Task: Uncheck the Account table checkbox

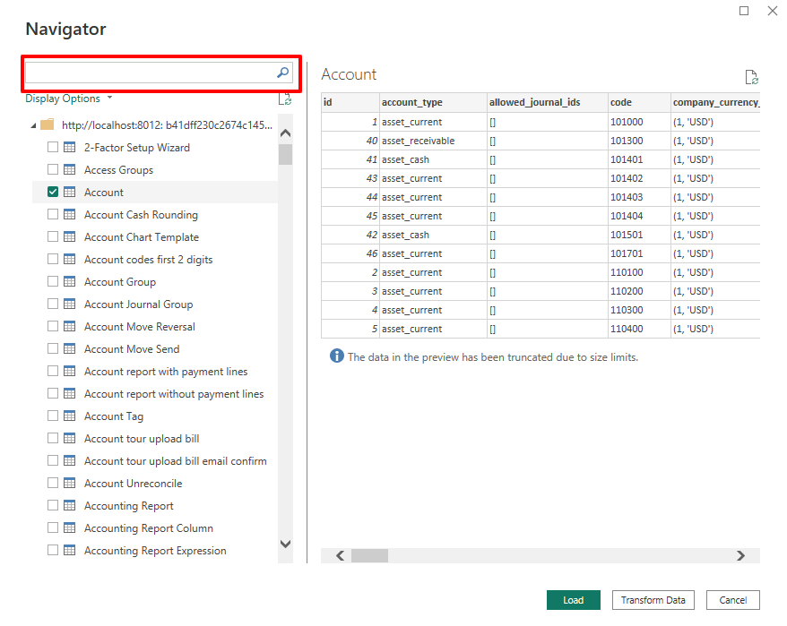Action: click(53, 193)
